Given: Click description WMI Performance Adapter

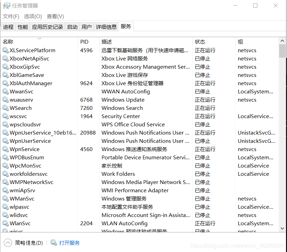Looking at the screenshot, I should tap(135, 190).
